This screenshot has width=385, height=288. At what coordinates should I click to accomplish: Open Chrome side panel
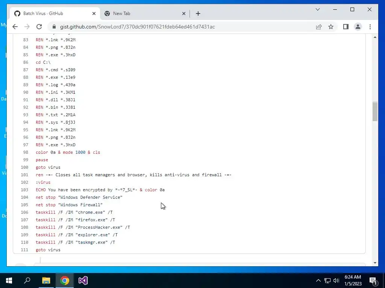coord(346,27)
